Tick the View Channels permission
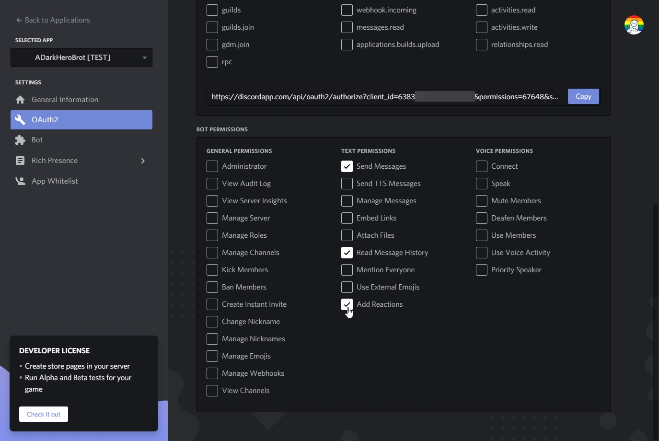Viewport: 659px width, 441px height. tap(212, 391)
